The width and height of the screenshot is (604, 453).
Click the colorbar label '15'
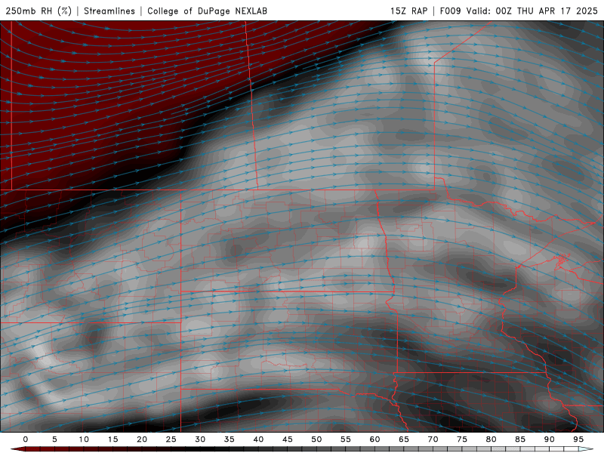pos(112,439)
